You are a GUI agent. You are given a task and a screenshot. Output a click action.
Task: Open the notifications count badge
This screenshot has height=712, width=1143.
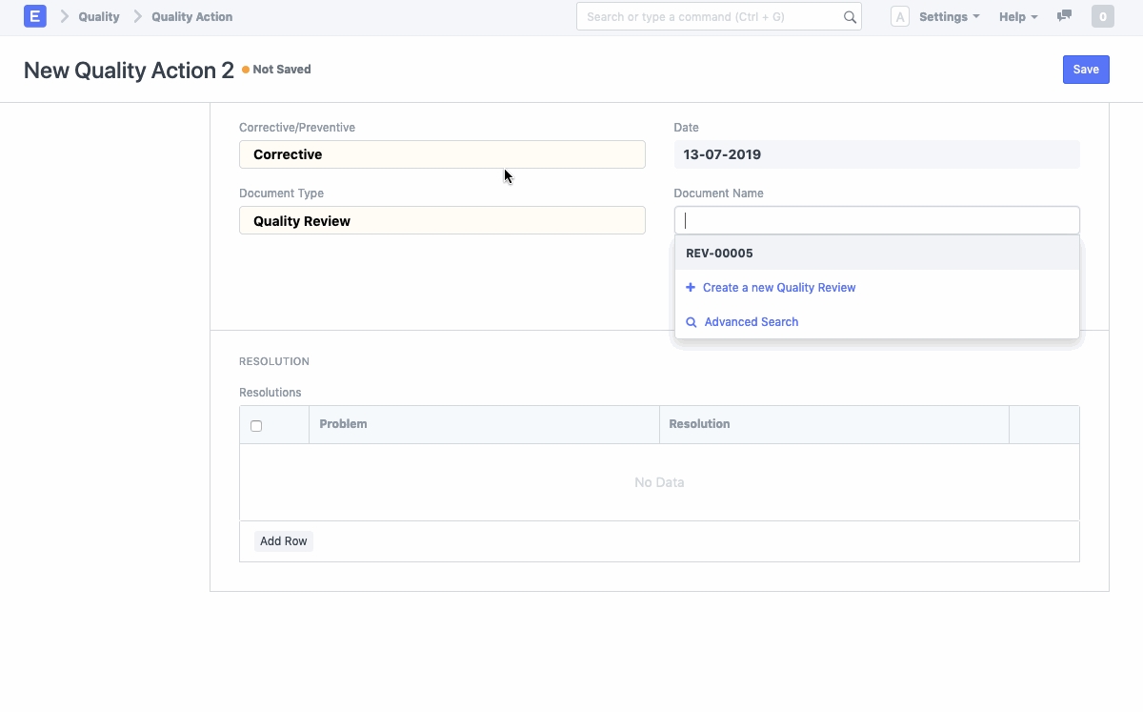click(1102, 16)
